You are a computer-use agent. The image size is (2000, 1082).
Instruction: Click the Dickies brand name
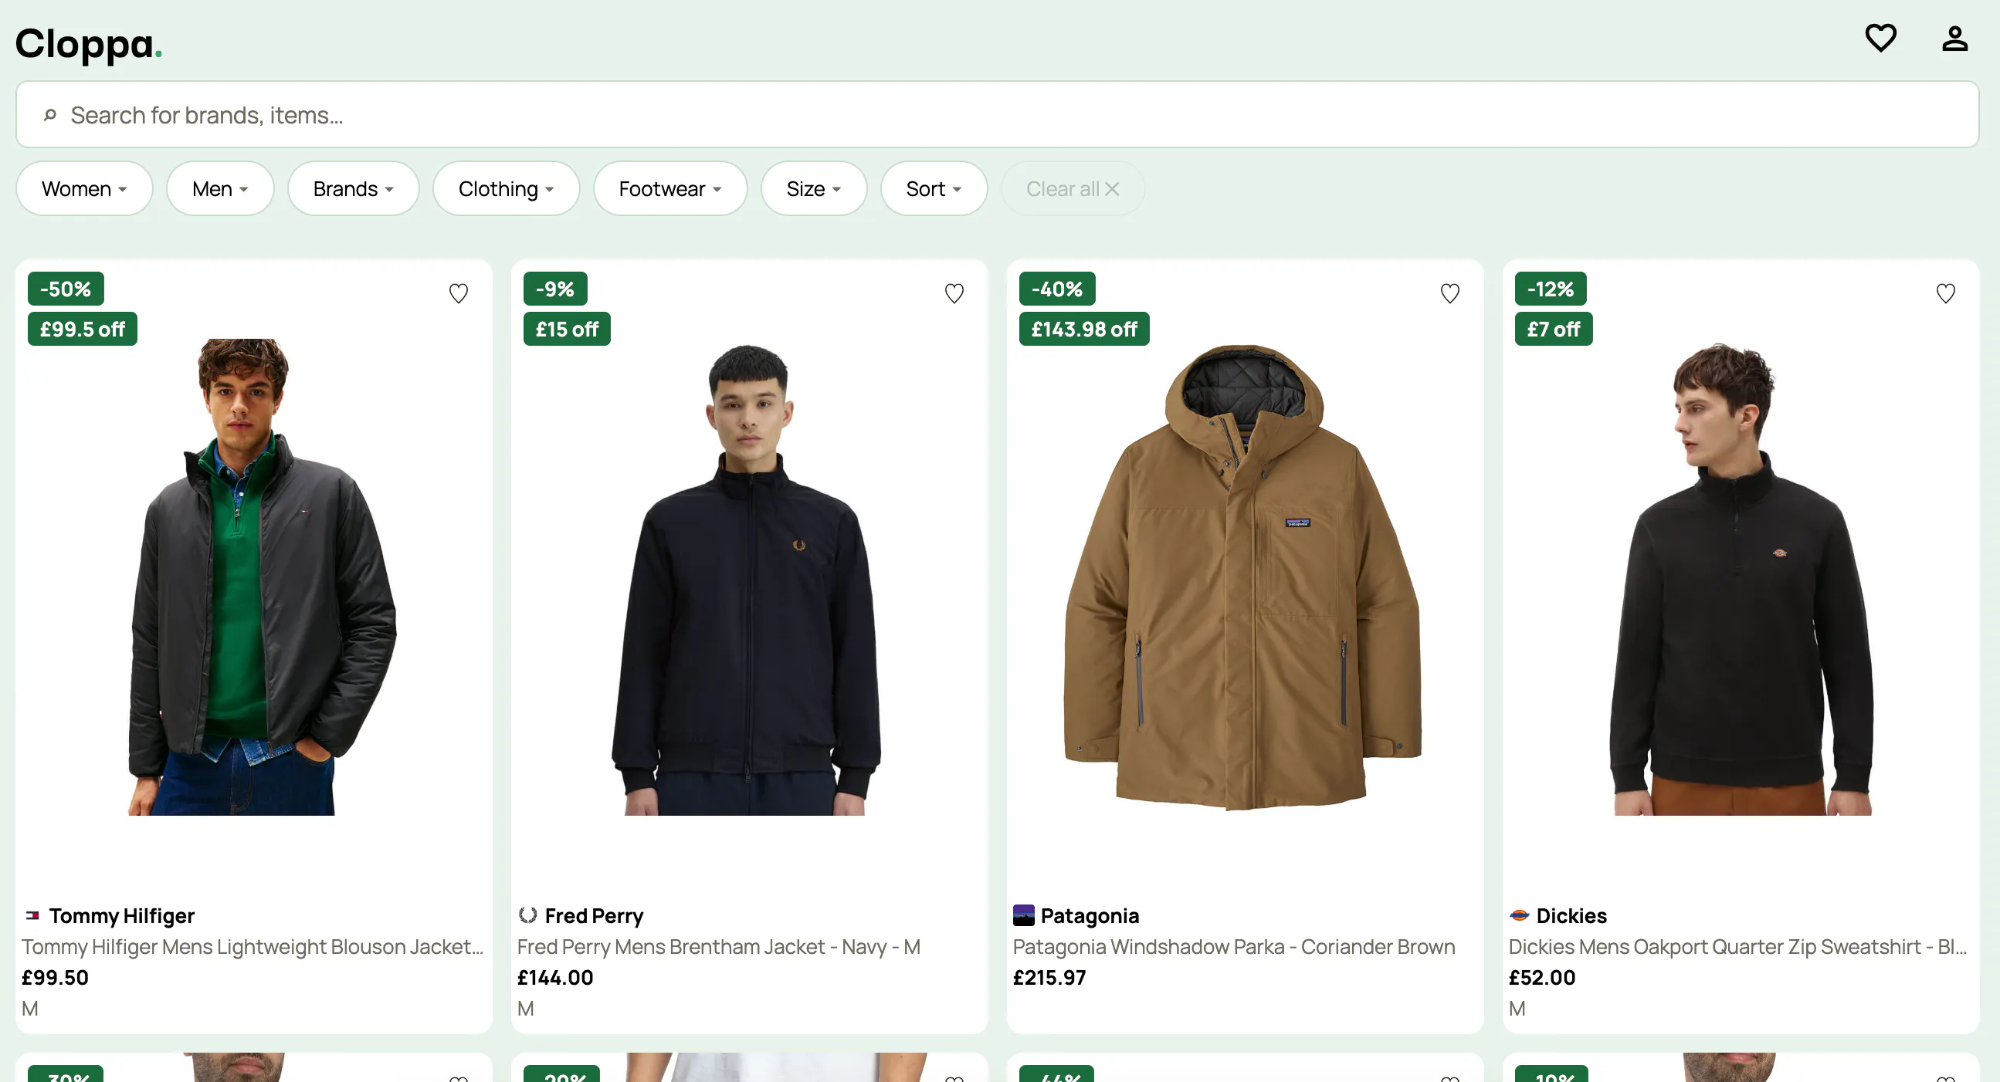click(x=1571, y=916)
